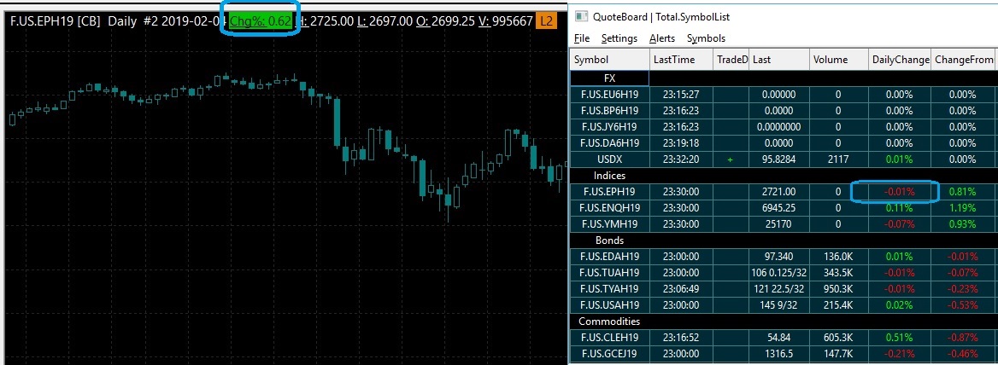Click the chart date 2019-02-04

195,21
